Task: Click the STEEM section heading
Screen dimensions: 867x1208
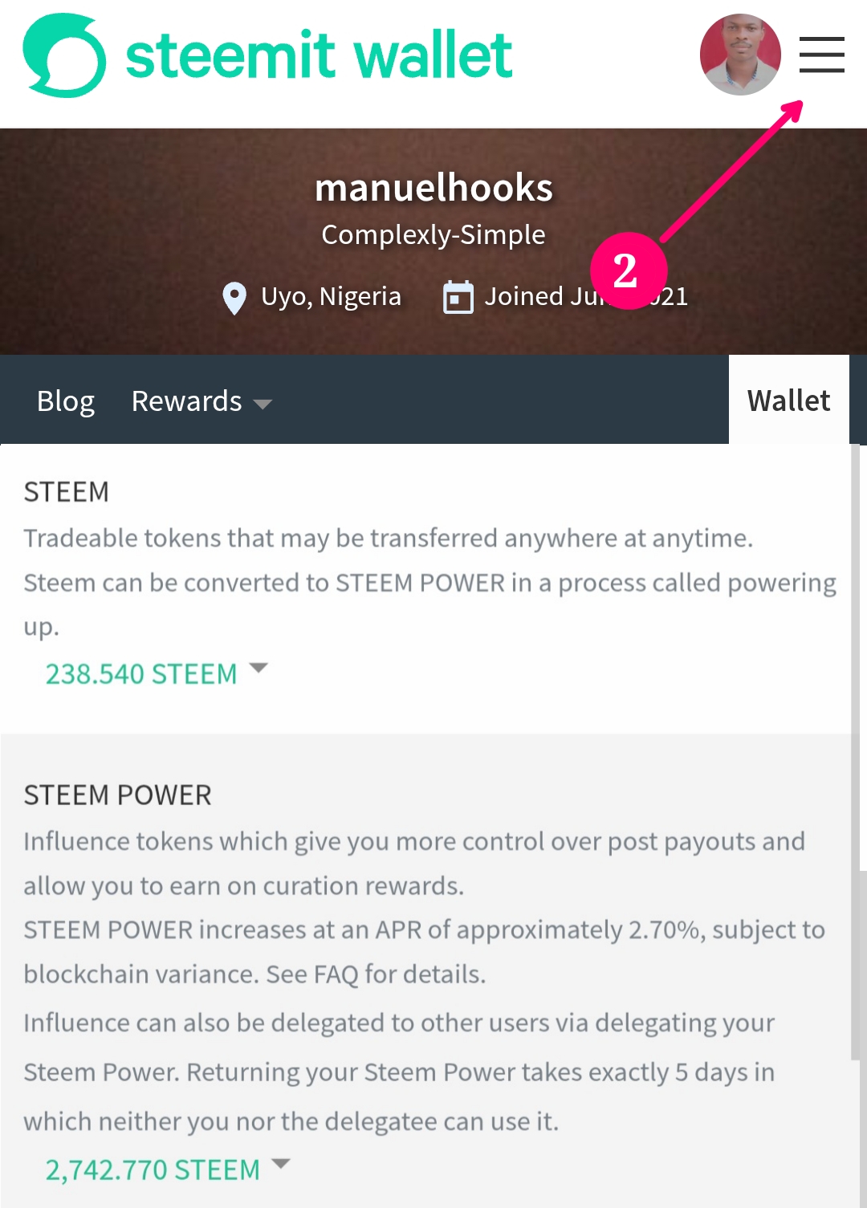Action: 66,492
